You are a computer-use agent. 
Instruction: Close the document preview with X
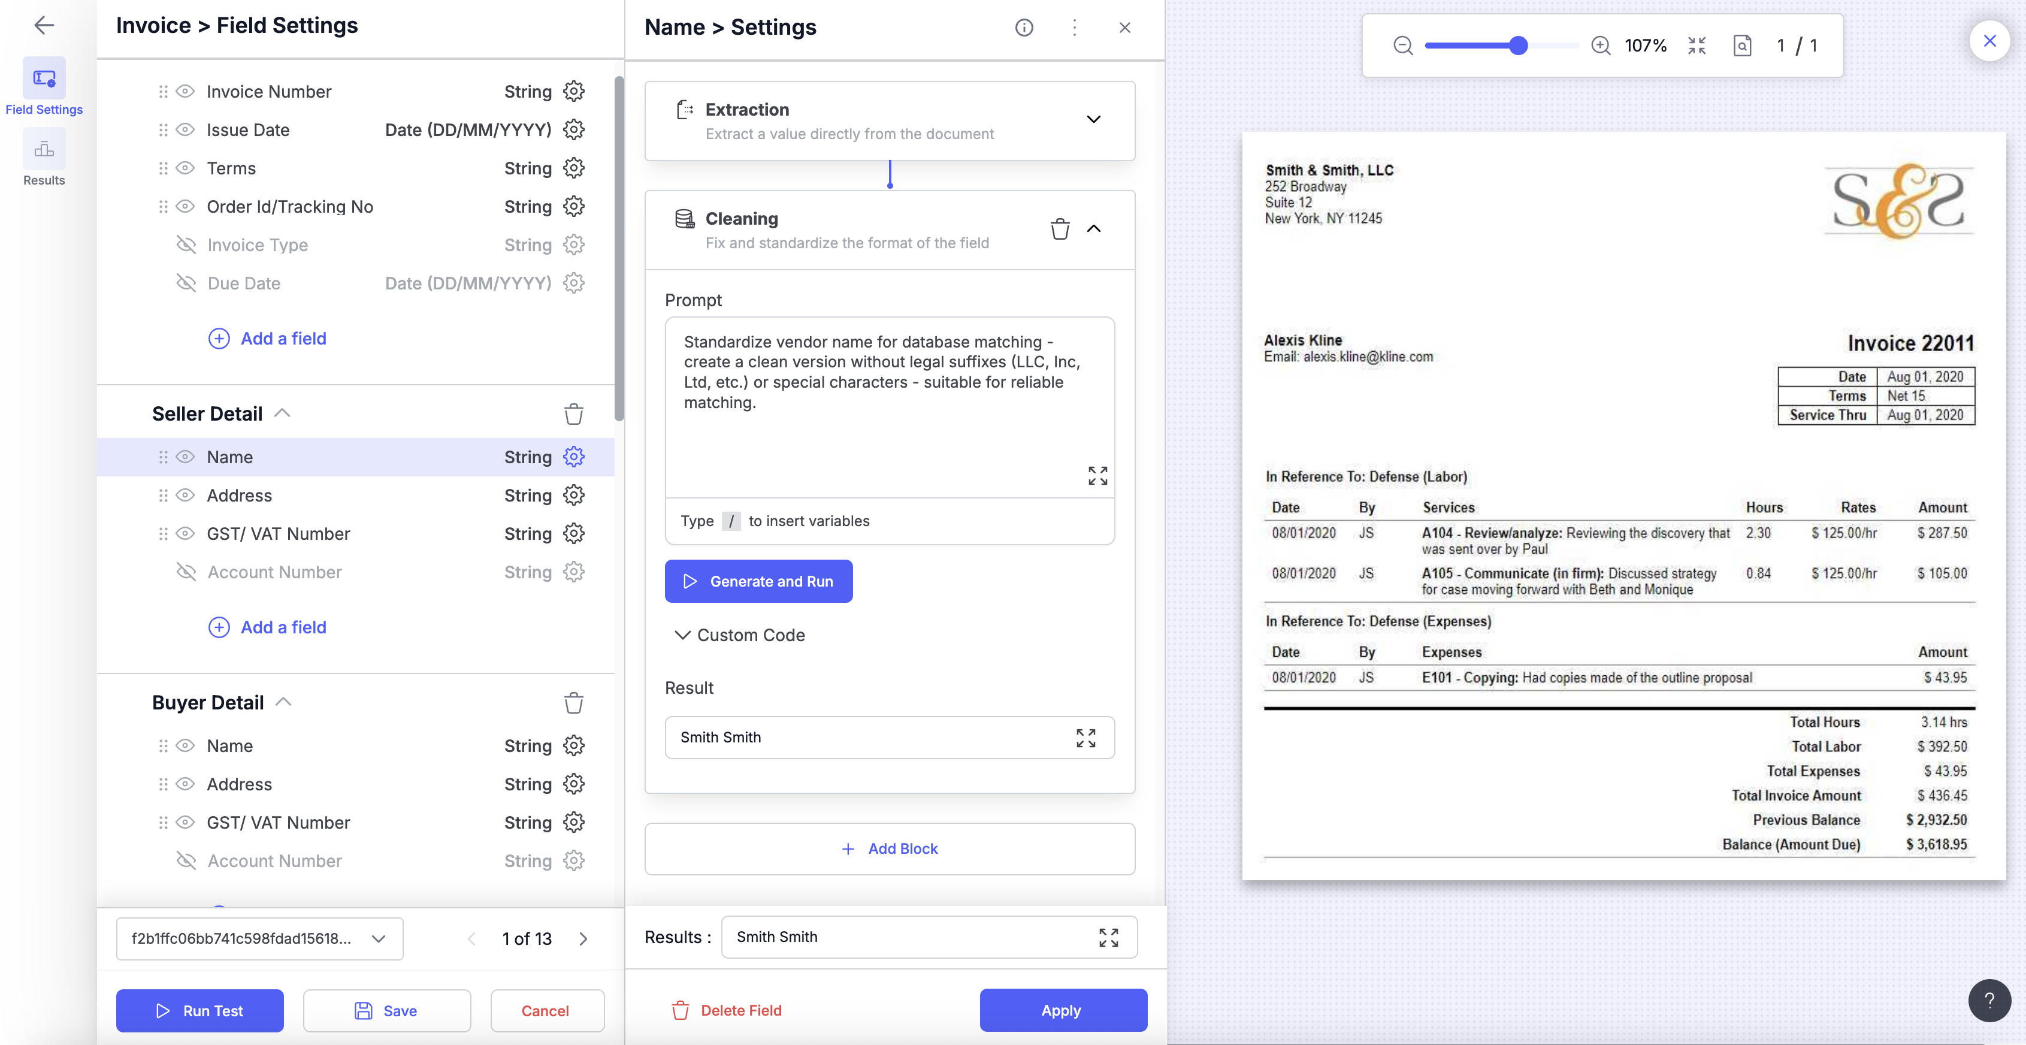[x=1990, y=41]
